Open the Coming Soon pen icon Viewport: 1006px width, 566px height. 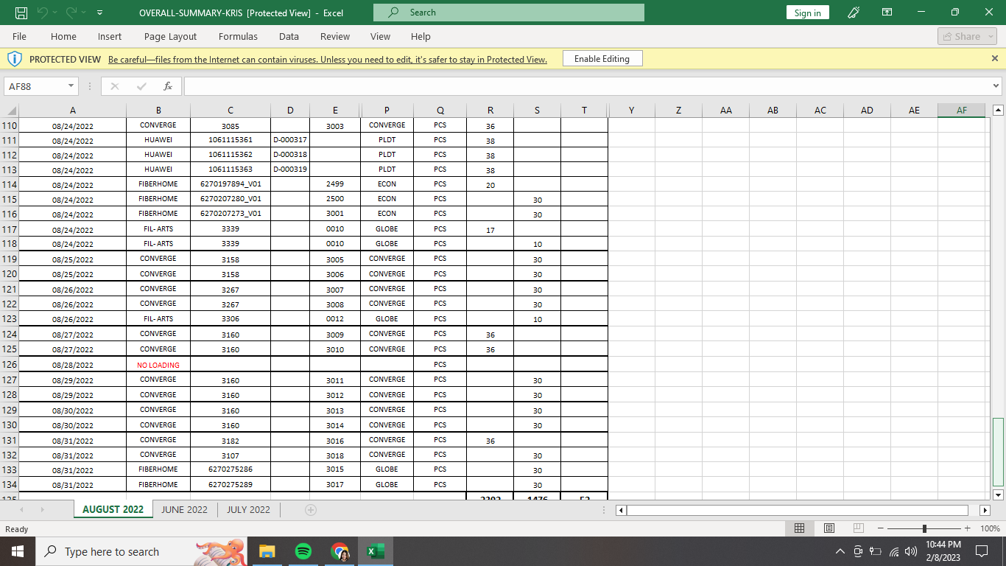click(x=854, y=13)
